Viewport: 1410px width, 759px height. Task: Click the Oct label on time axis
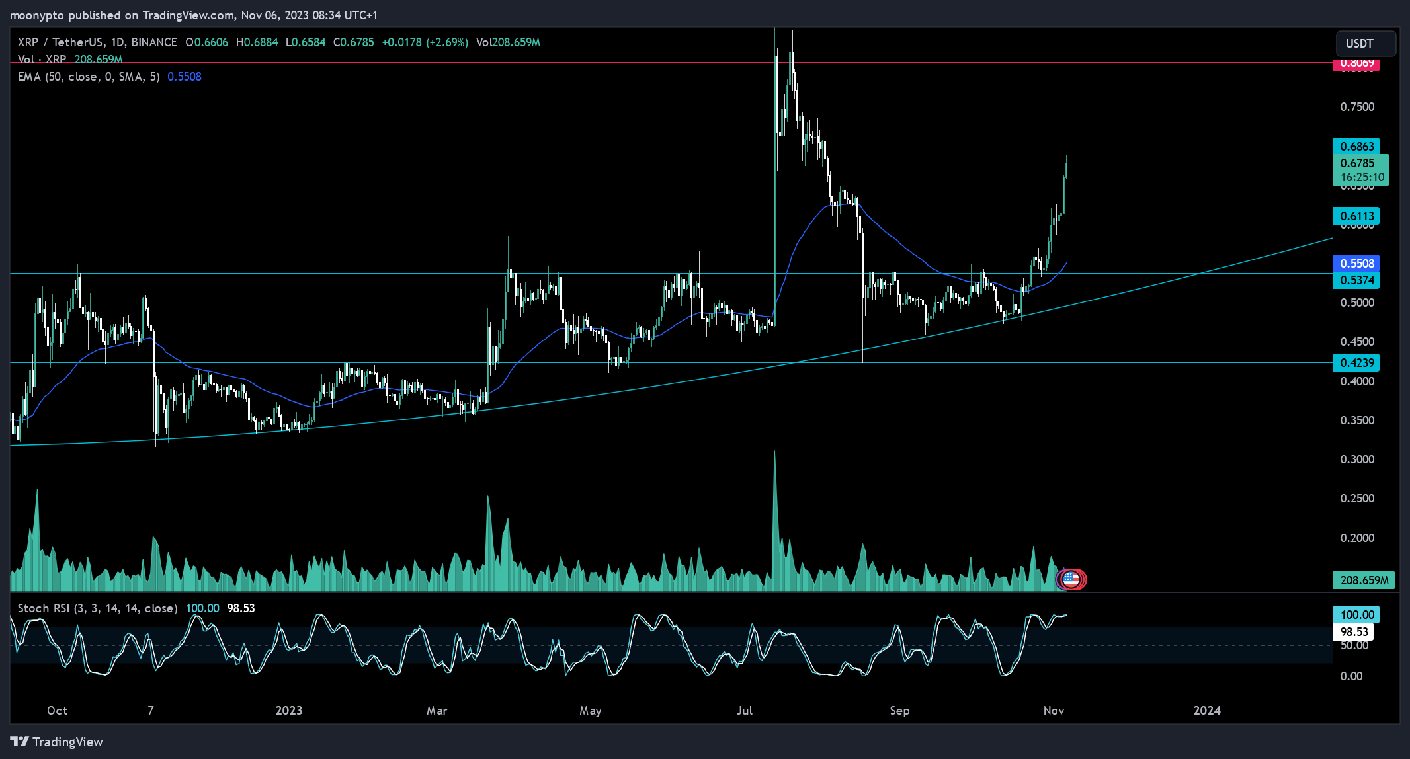click(58, 711)
